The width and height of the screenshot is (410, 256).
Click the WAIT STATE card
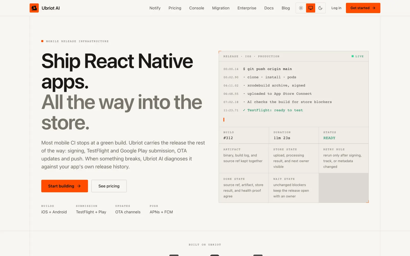click(294, 188)
